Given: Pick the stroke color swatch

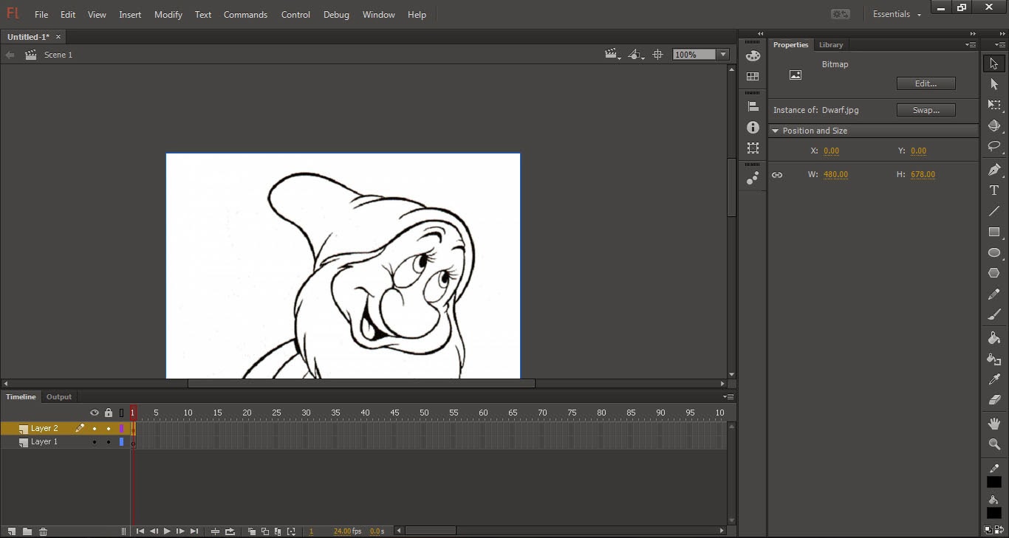Looking at the screenshot, I should pyautogui.click(x=994, y=482).
